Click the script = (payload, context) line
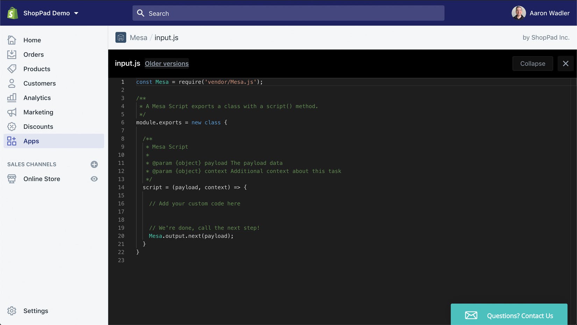Screen dimensions: 577x325 (194, 187)
